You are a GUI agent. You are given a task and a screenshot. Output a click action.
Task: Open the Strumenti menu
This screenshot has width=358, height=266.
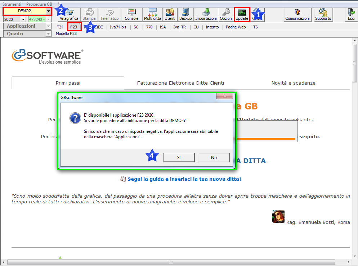click(x=12, y=4)
